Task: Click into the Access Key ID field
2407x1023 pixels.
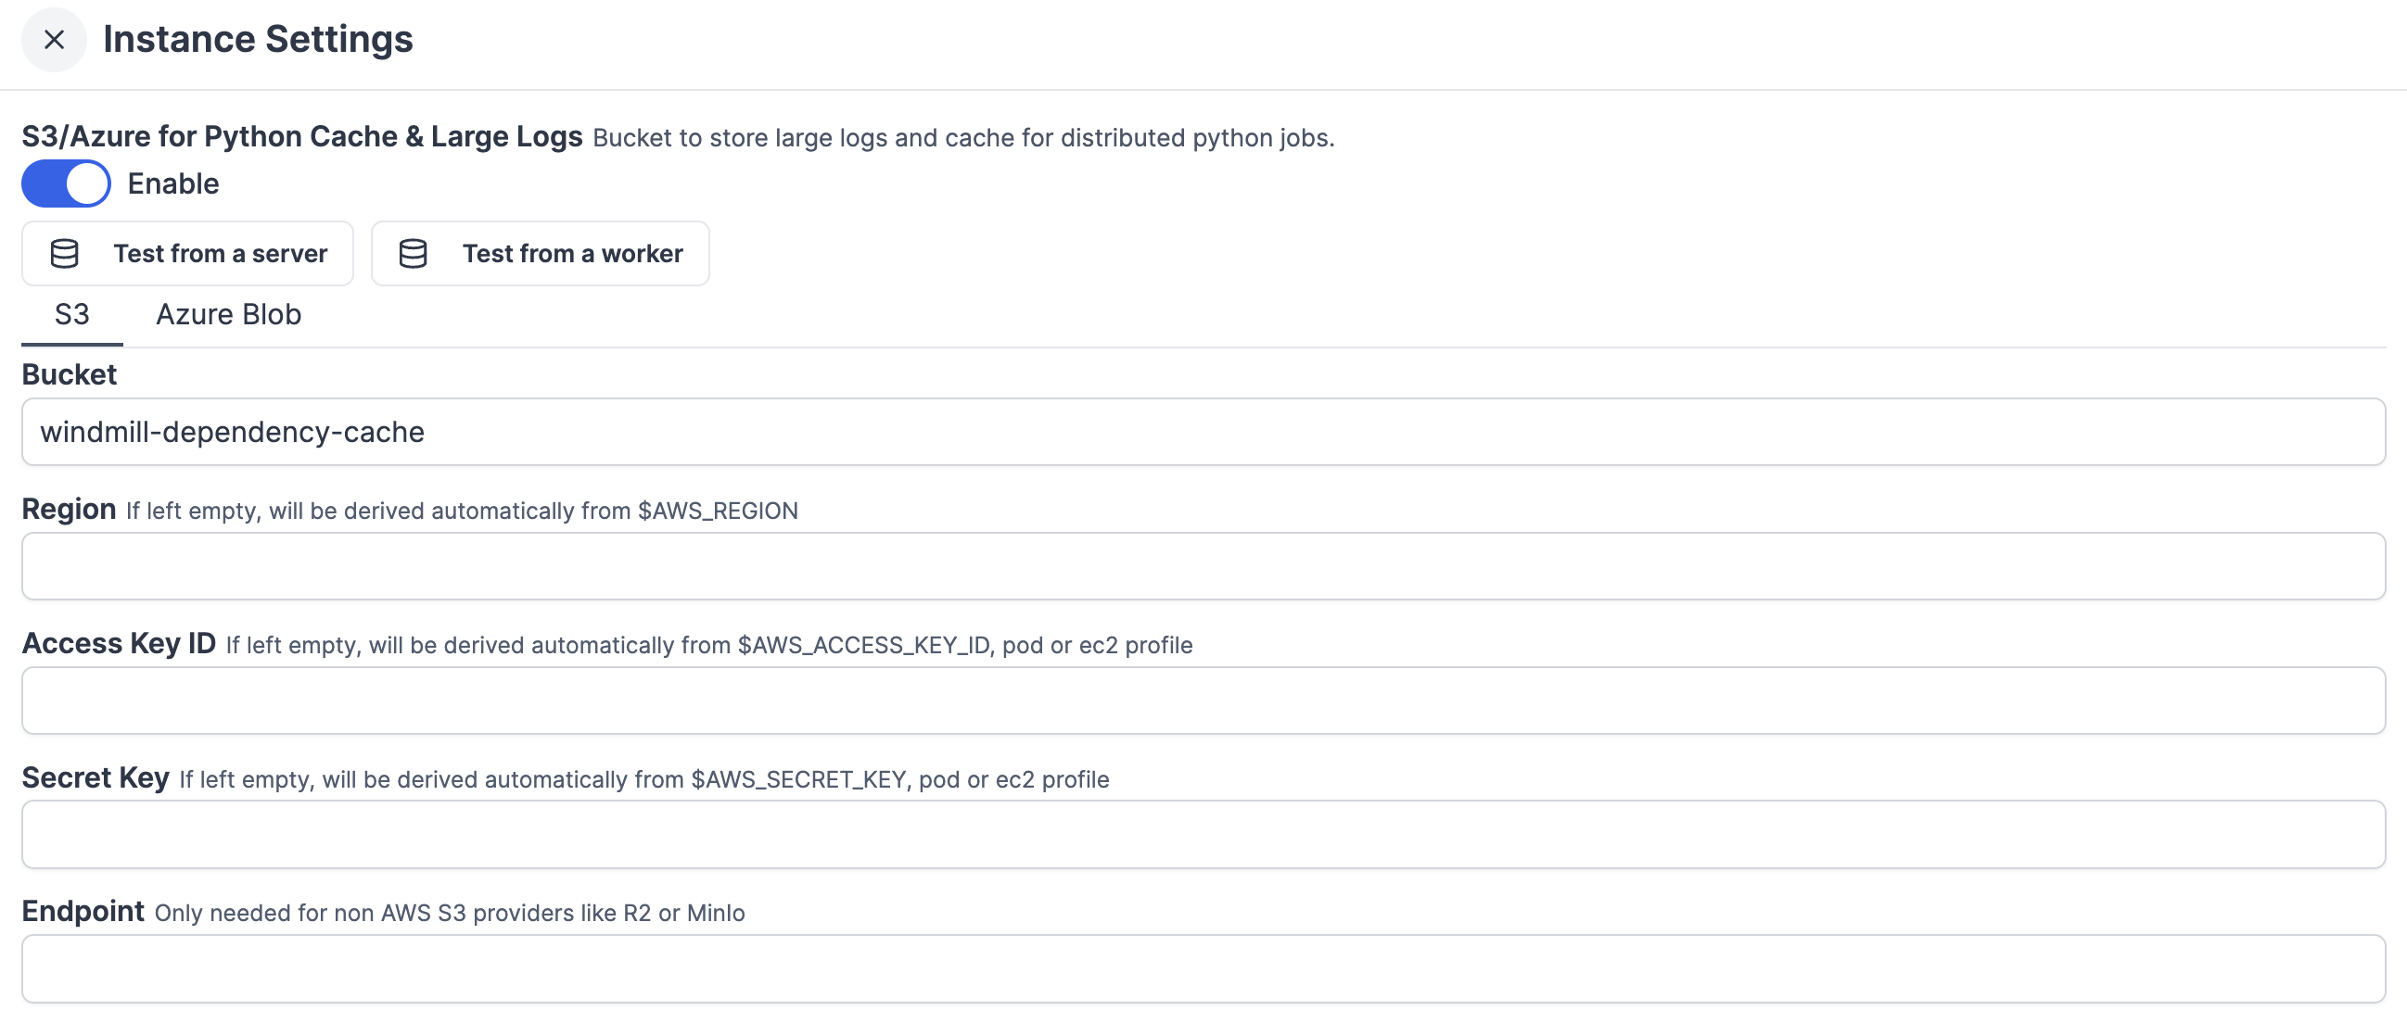Action: [1203, 700]
